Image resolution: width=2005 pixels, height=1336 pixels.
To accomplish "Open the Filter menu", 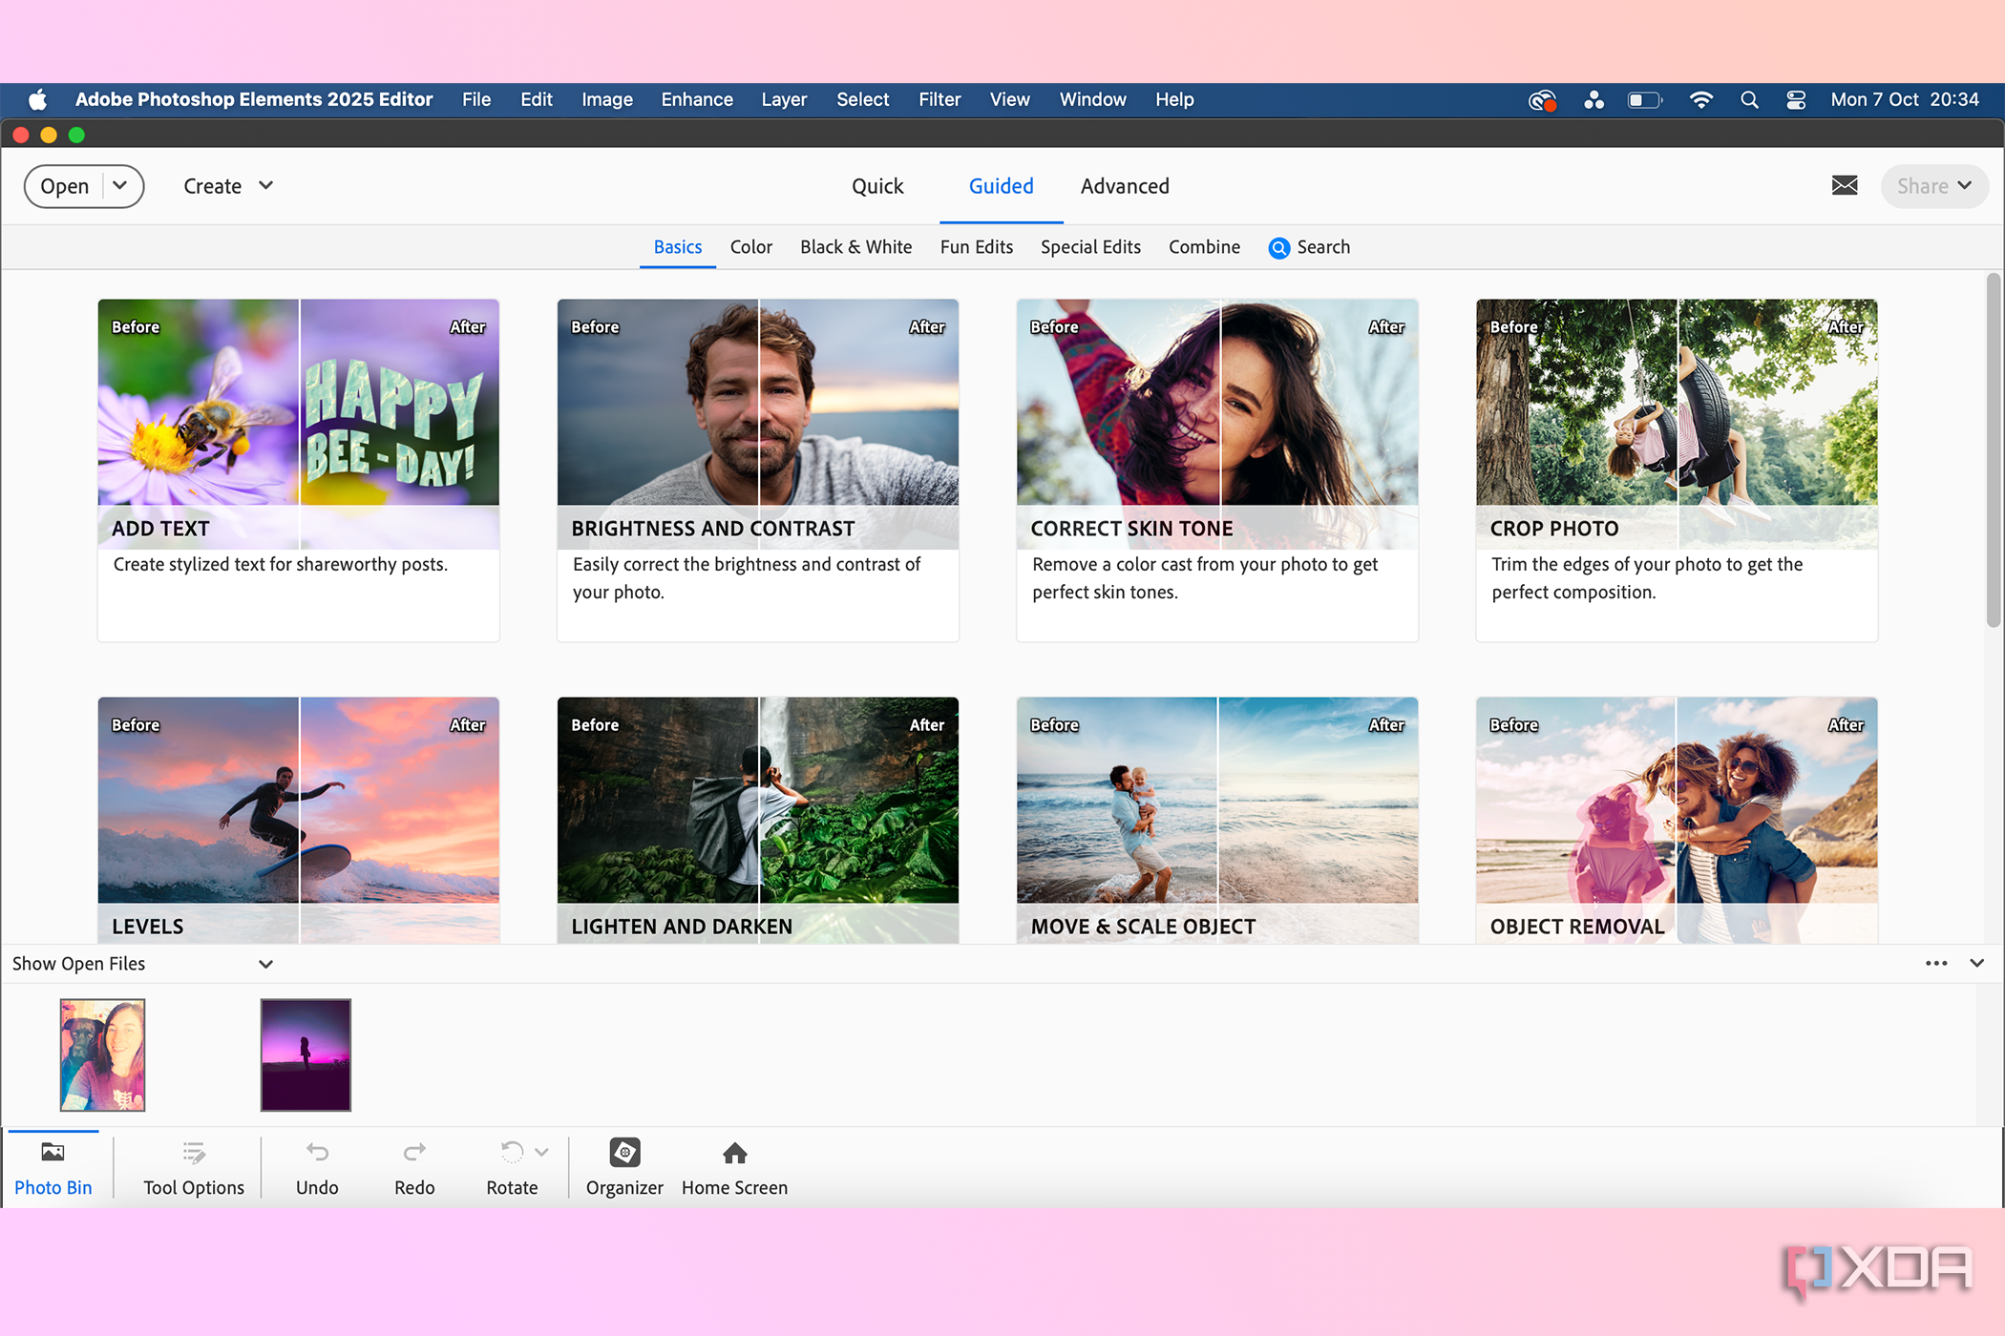I will [939, 99].
